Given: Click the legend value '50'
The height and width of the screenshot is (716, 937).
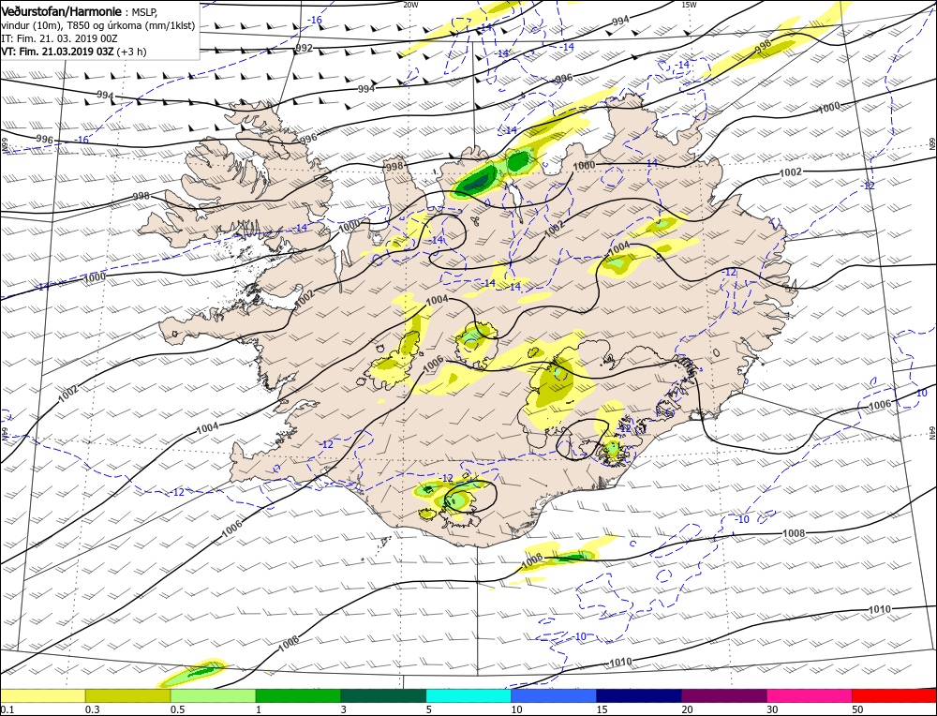Looking at the screenshot, I should click(857, 709).
